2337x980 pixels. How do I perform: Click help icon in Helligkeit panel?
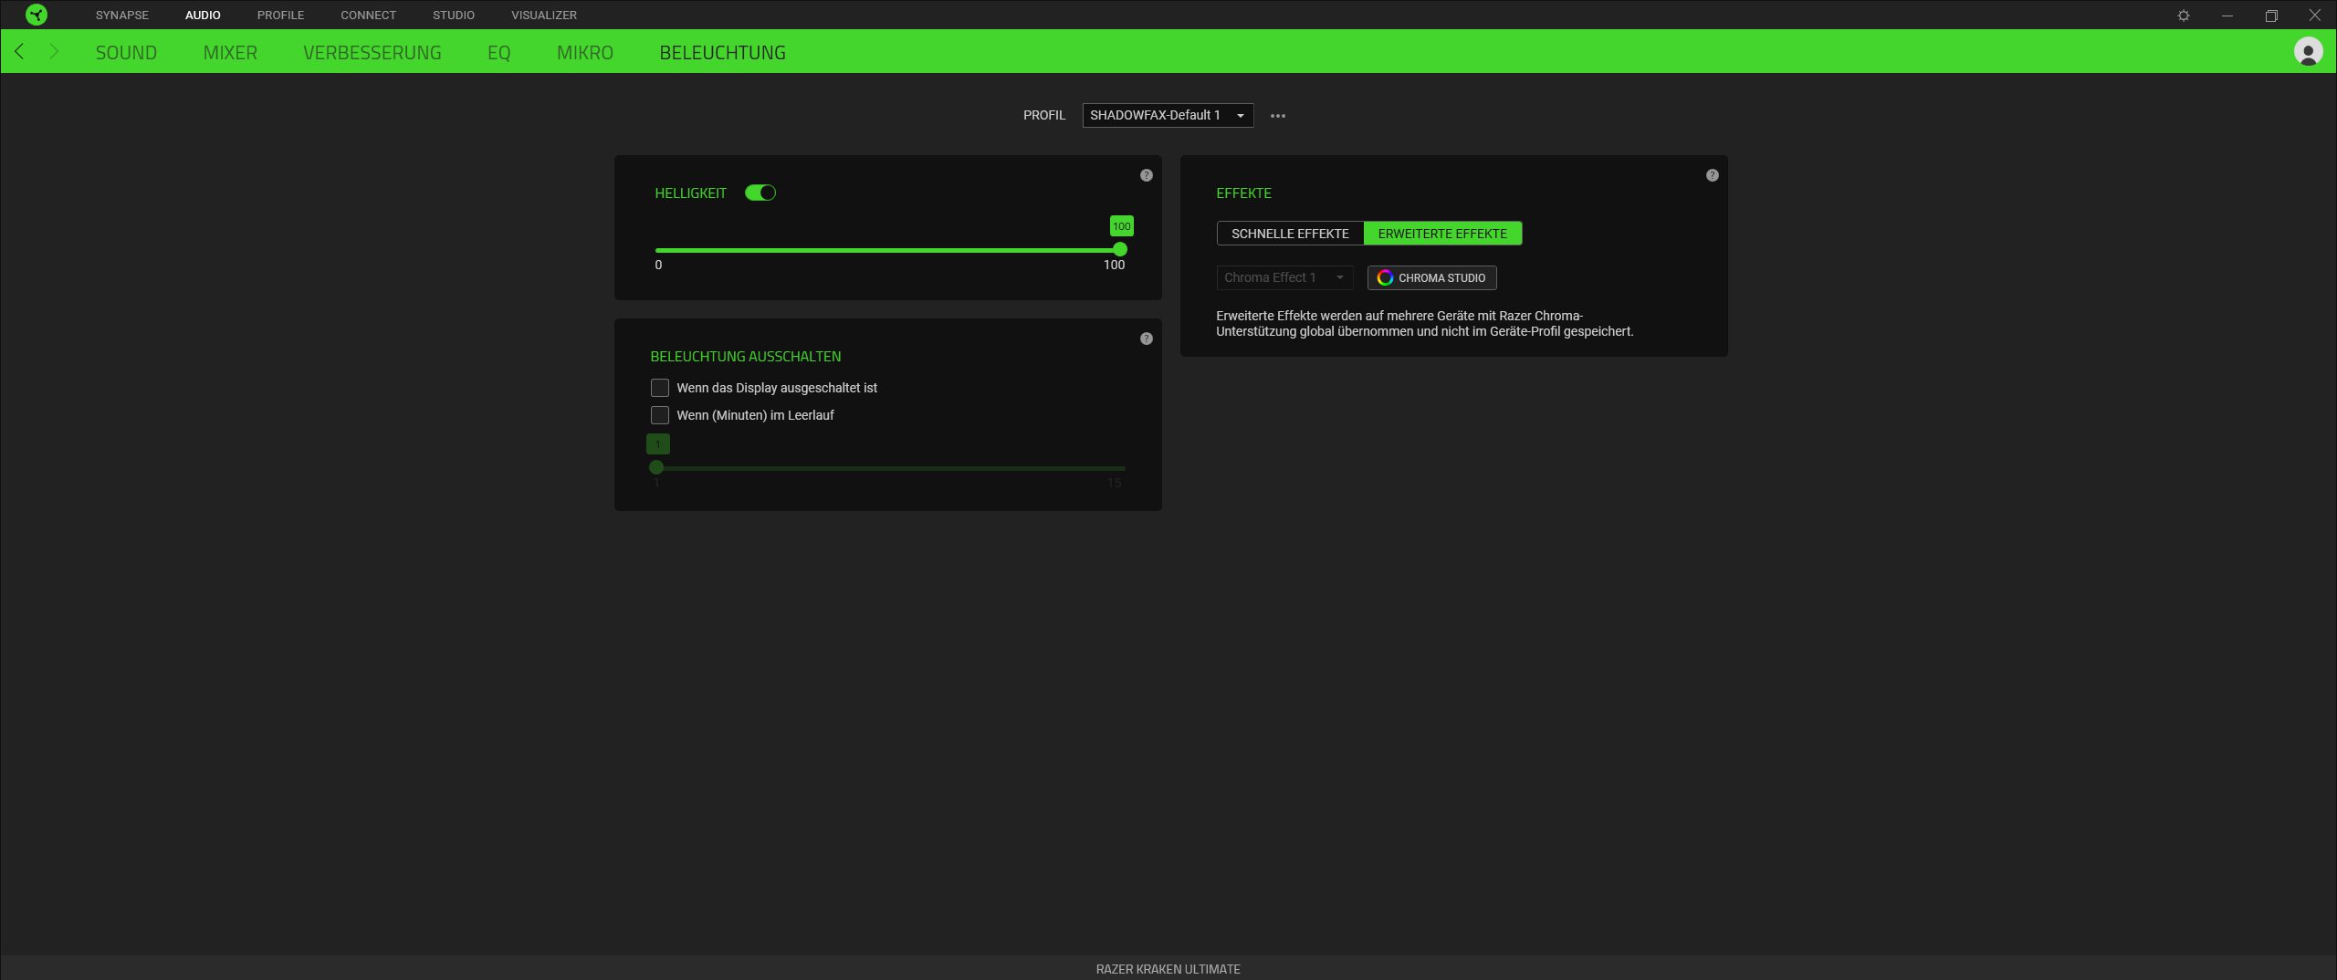pos(1147,175)
